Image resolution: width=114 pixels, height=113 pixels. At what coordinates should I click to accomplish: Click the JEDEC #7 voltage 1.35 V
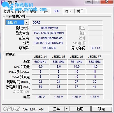point(95,97)
